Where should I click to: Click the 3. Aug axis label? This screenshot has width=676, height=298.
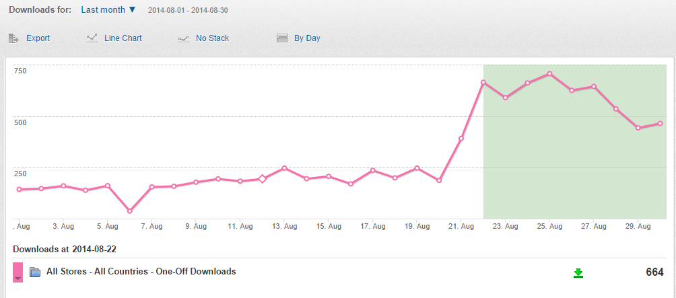(64, 225)
